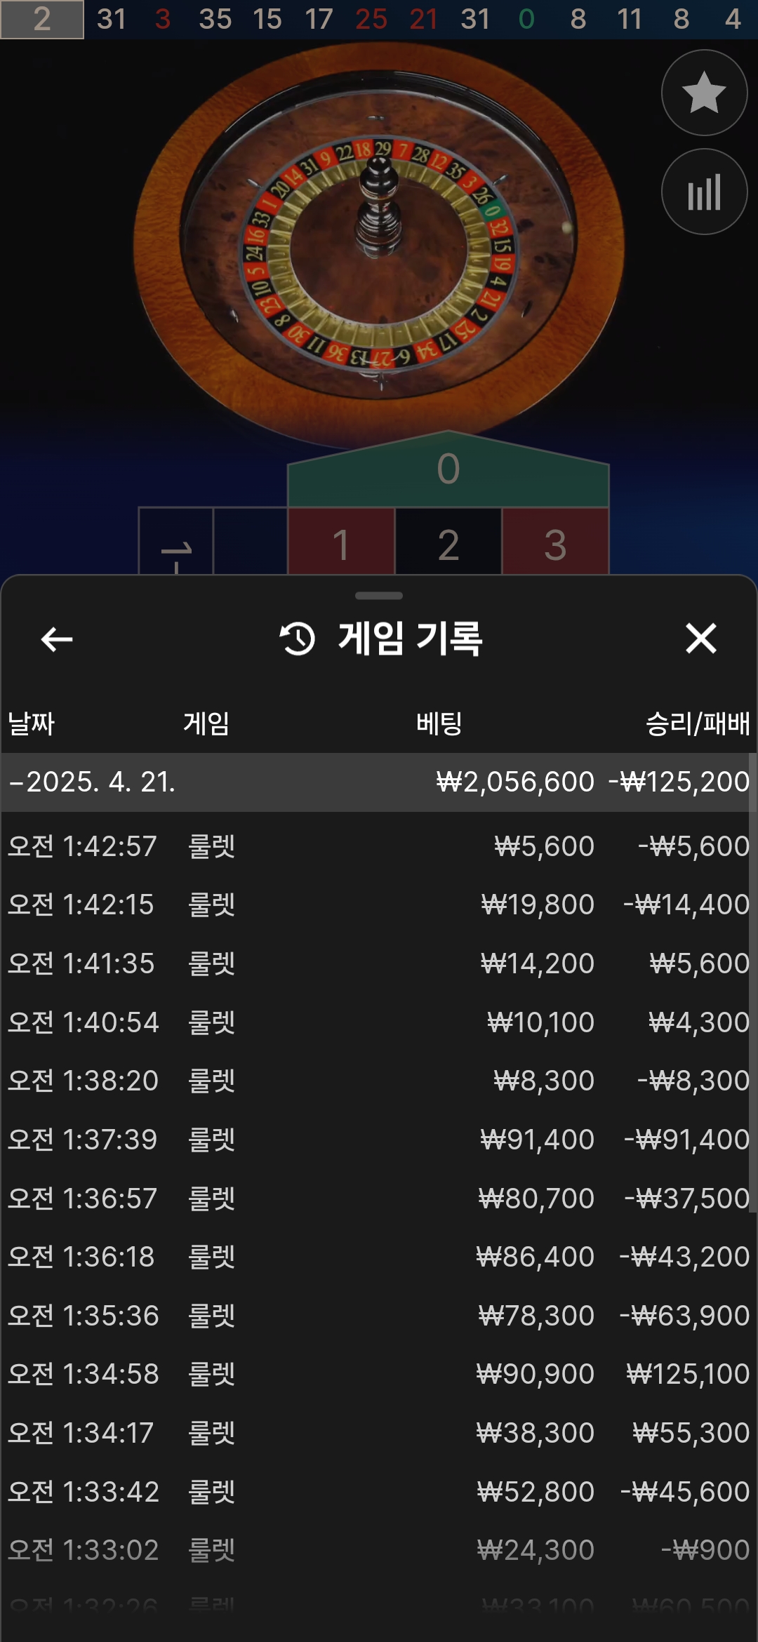Place bet on black number 2
Viewport: 758px width, 1642px height.
pyautogui.click(x=448, y=542)
